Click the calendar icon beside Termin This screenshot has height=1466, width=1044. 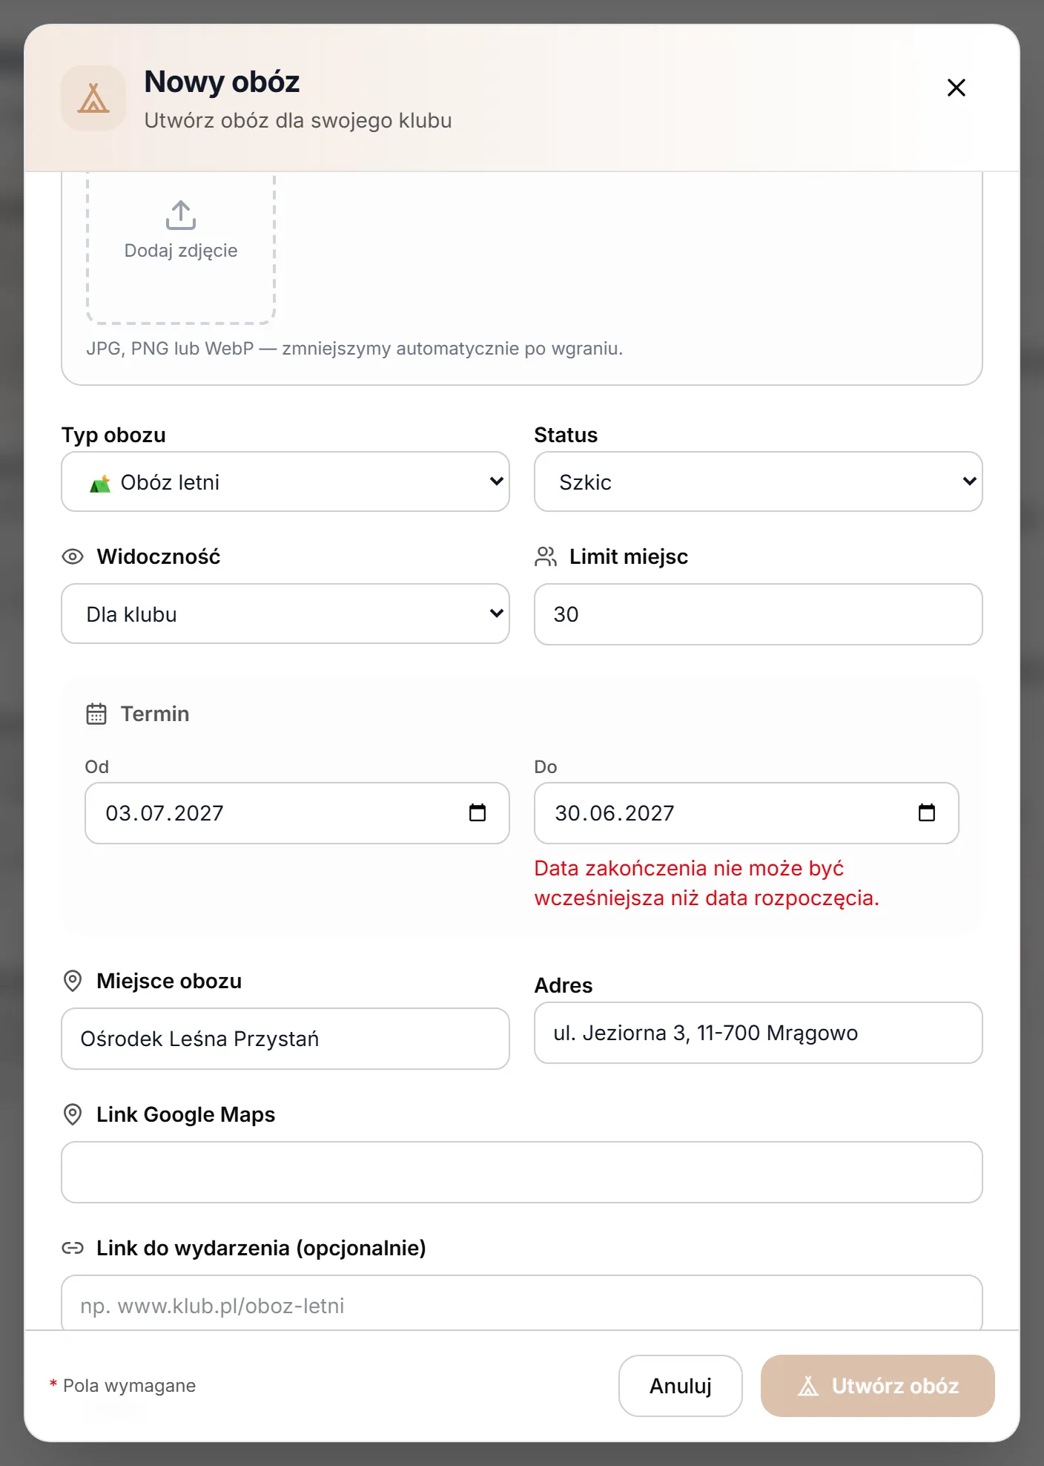[96, 714]
